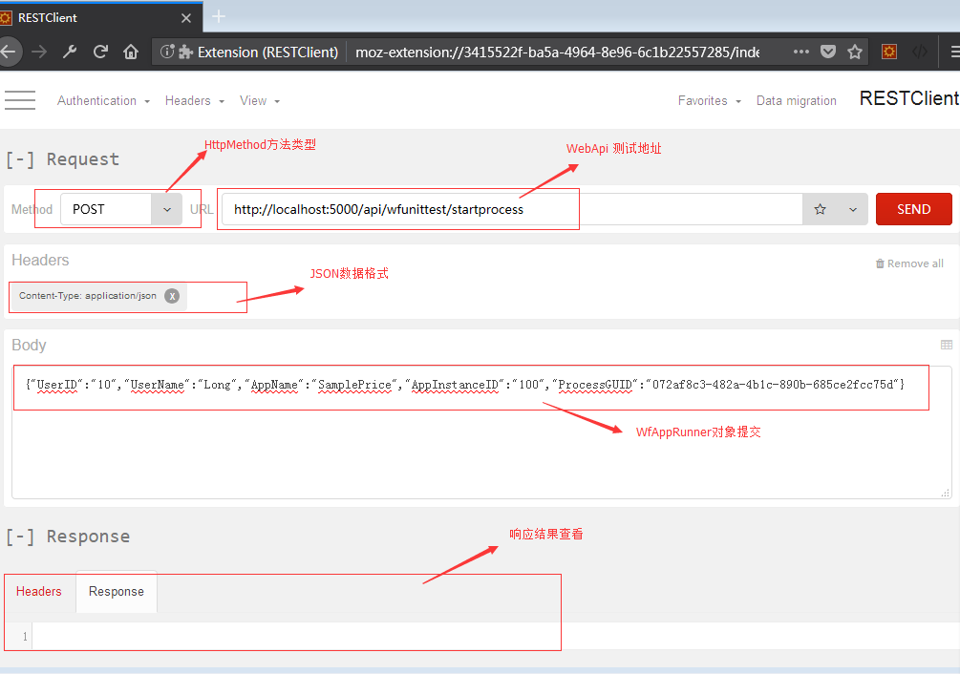Open the Headers dropdown menu
The image size is (960, 674).
coord(195,101)
